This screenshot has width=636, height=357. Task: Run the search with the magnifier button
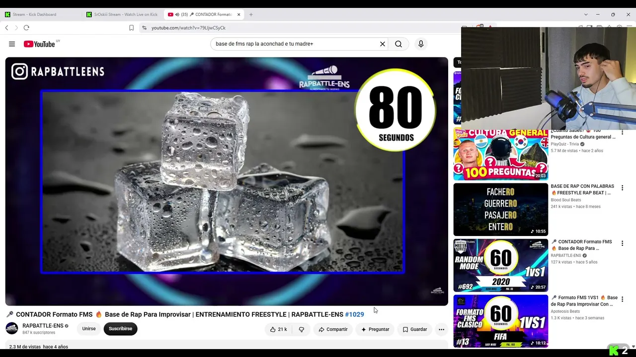[x=398, y=44]
